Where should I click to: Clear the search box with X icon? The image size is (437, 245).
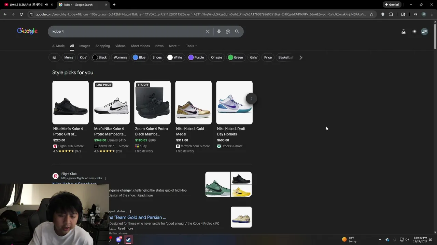(x=208, y=32)
